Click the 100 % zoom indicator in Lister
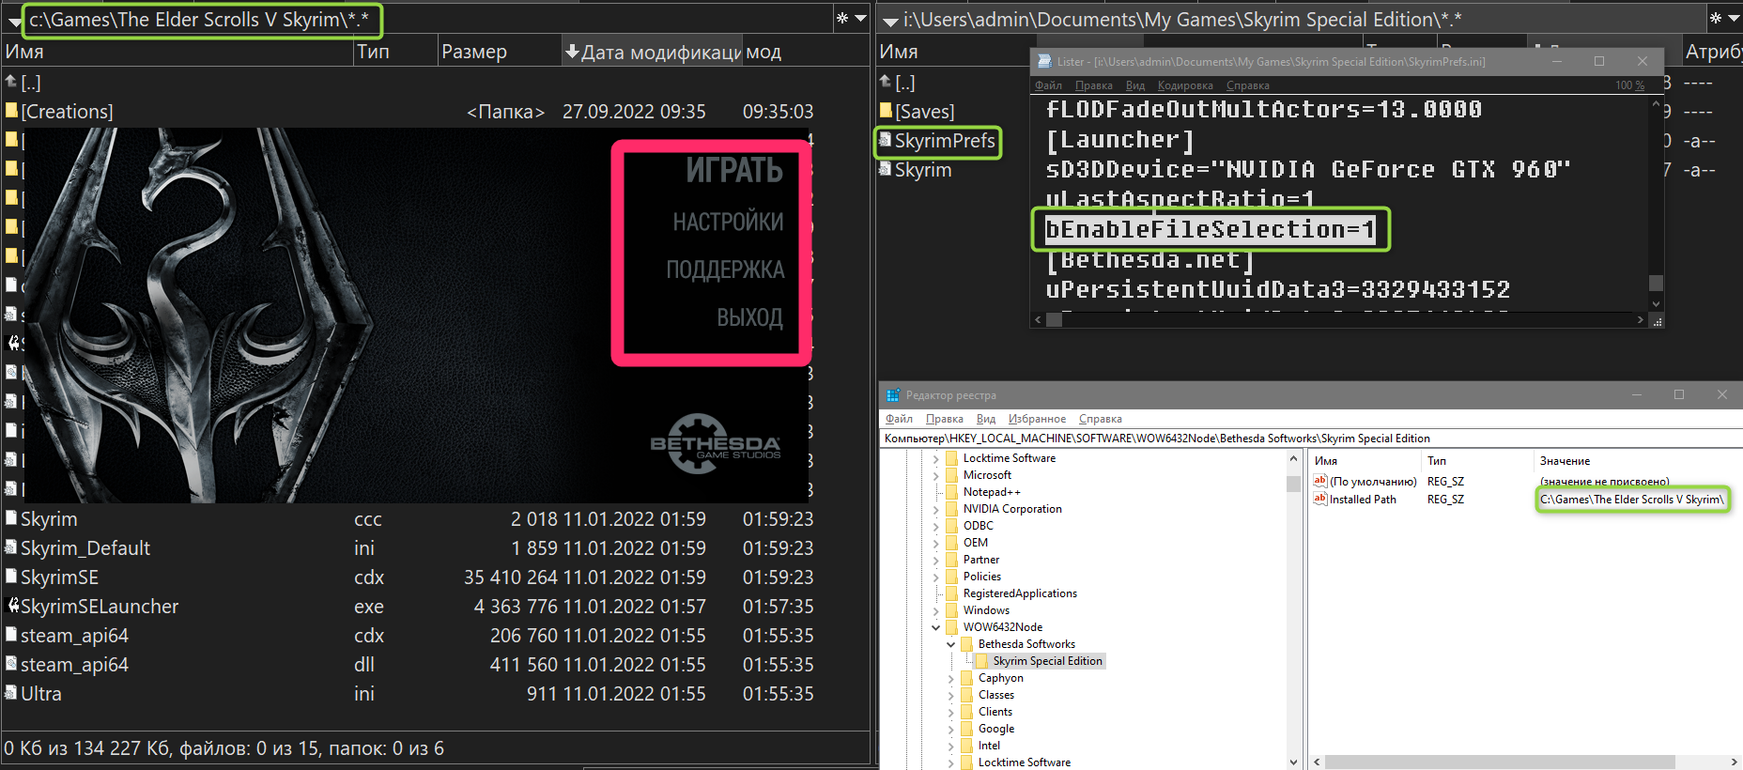1743x770 pixels. [1629, 85]
